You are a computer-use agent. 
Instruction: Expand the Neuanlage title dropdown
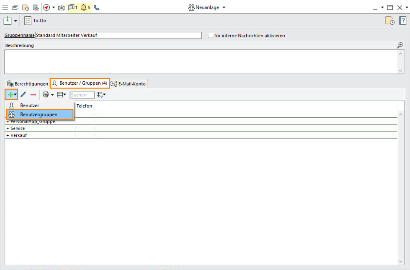tap(224, 8)
